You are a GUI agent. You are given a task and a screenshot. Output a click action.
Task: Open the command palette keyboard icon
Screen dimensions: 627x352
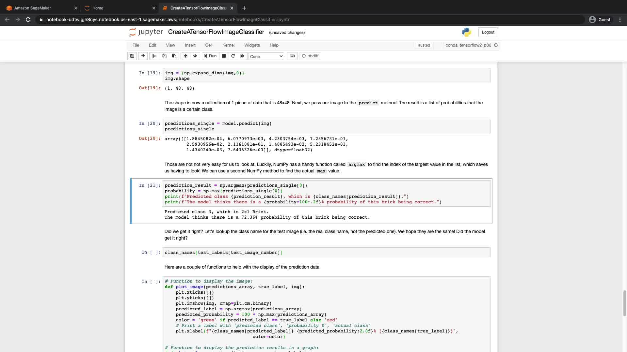pyautogui.click(x=292, y=56)
